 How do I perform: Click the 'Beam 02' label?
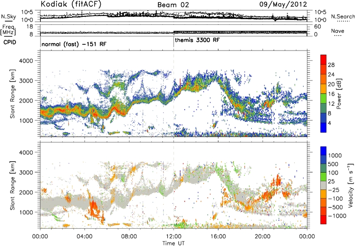pos(173,5)
